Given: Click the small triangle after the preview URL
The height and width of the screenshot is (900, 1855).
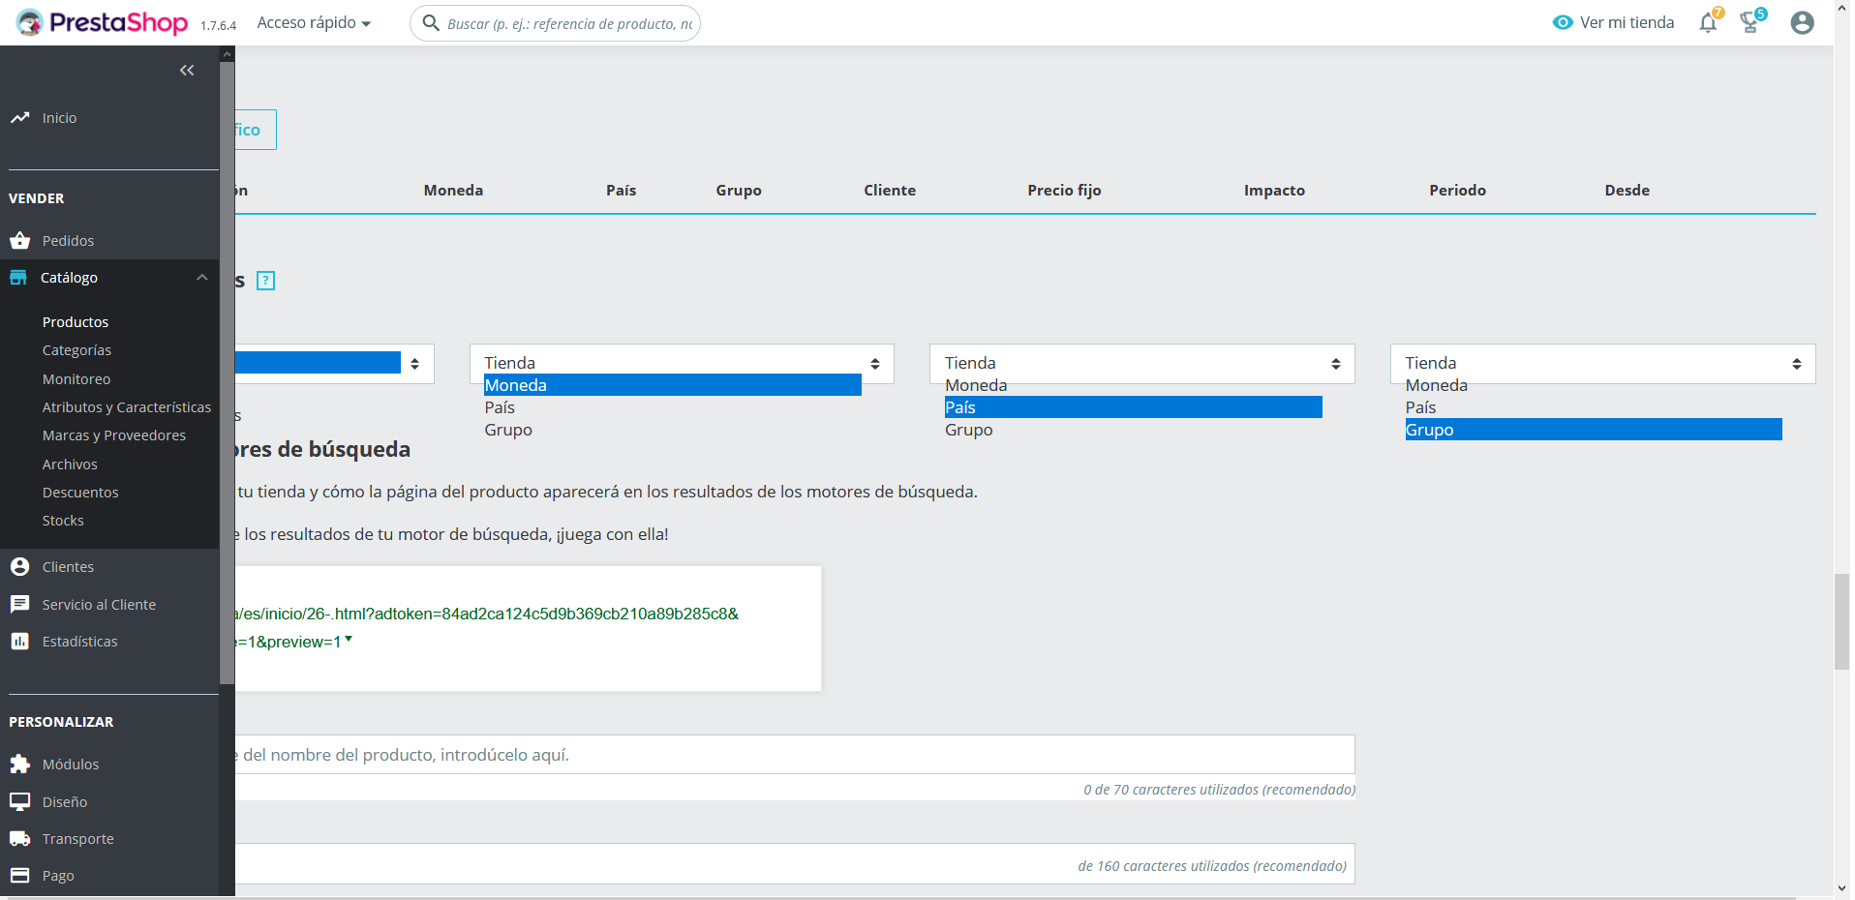Looking at the screenshot, I should click(x=349, y=639).
